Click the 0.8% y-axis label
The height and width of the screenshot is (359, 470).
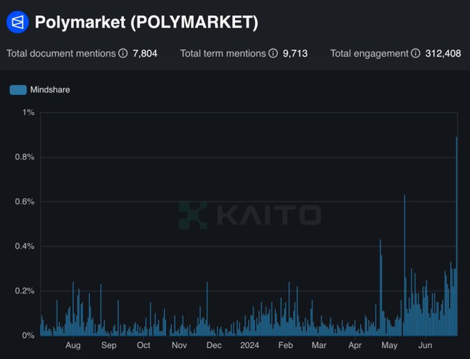pos(25,157)
